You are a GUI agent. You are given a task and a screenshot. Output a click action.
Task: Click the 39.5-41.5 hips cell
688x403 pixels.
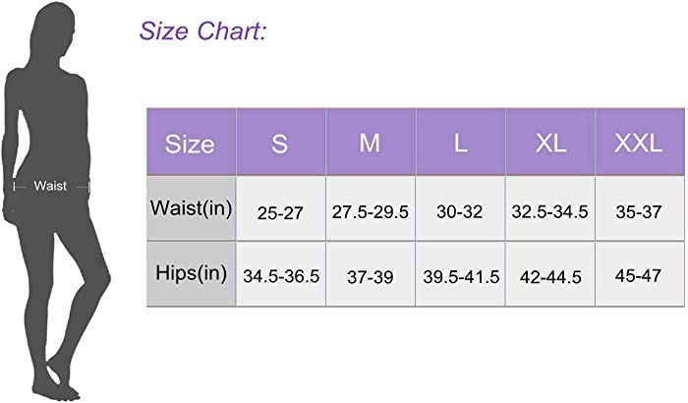tap(461, 273)
